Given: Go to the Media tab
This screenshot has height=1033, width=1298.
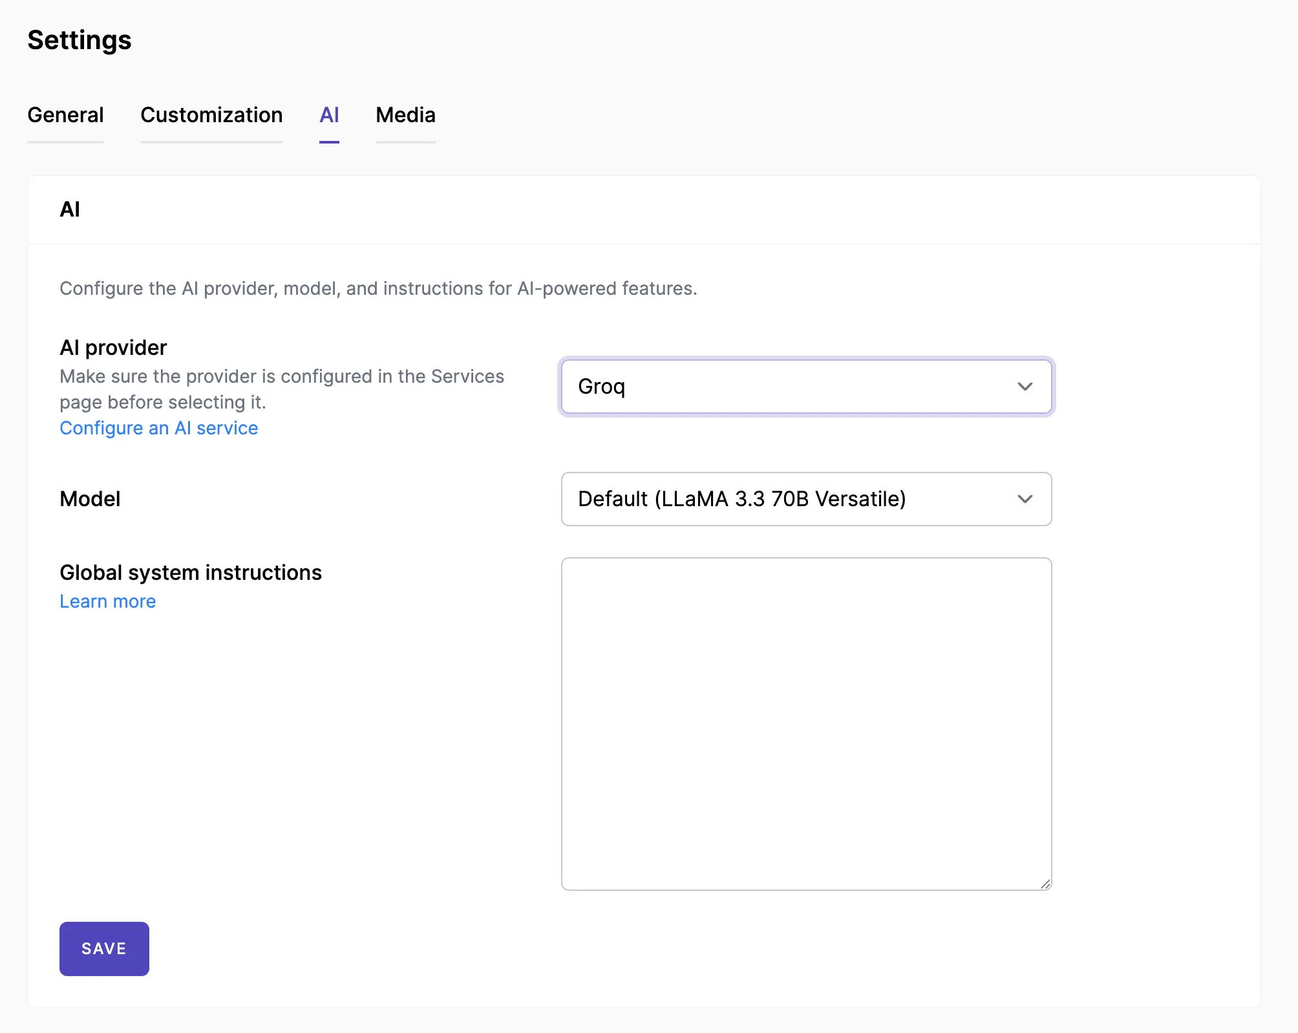Looking at the screenshot, I should coord(405,115).
